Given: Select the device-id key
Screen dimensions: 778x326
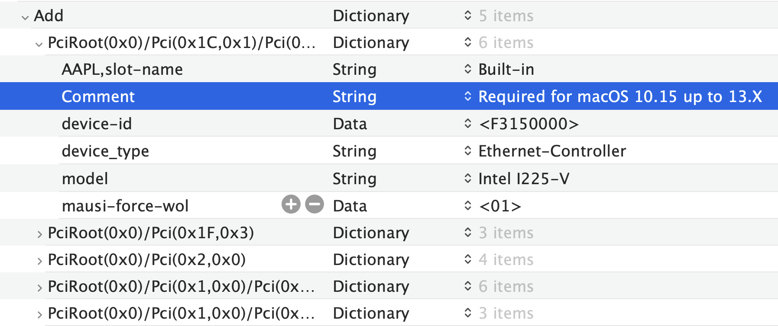Looking at the screenshot, I should click(x=97, y=124).
